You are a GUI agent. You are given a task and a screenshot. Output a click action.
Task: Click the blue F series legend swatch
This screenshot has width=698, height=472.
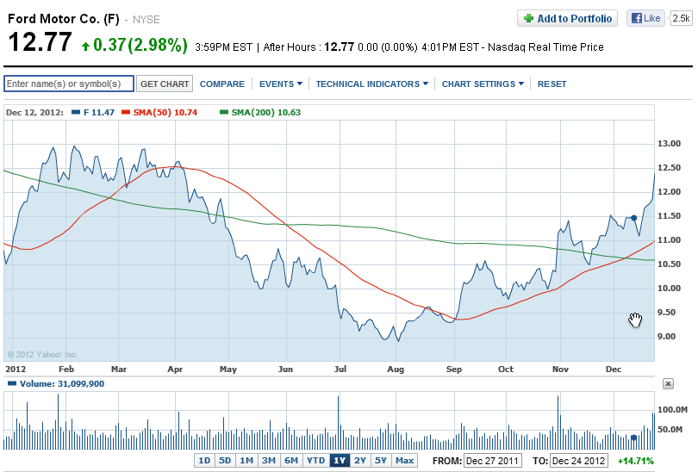point(76,113)
